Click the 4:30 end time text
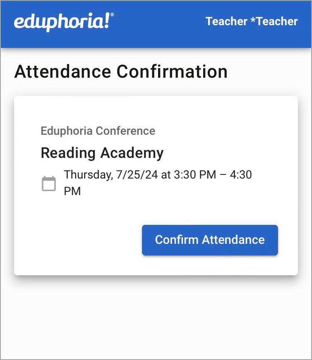The height and width of the screenshot is (360, 312). point(241,174)
